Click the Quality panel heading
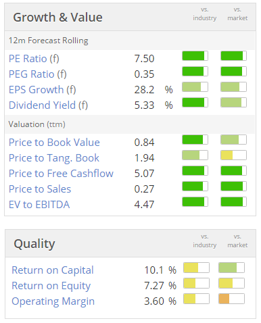Image resolution: width=261 pixels, height=323 pixels. click(x=34, y=244)
